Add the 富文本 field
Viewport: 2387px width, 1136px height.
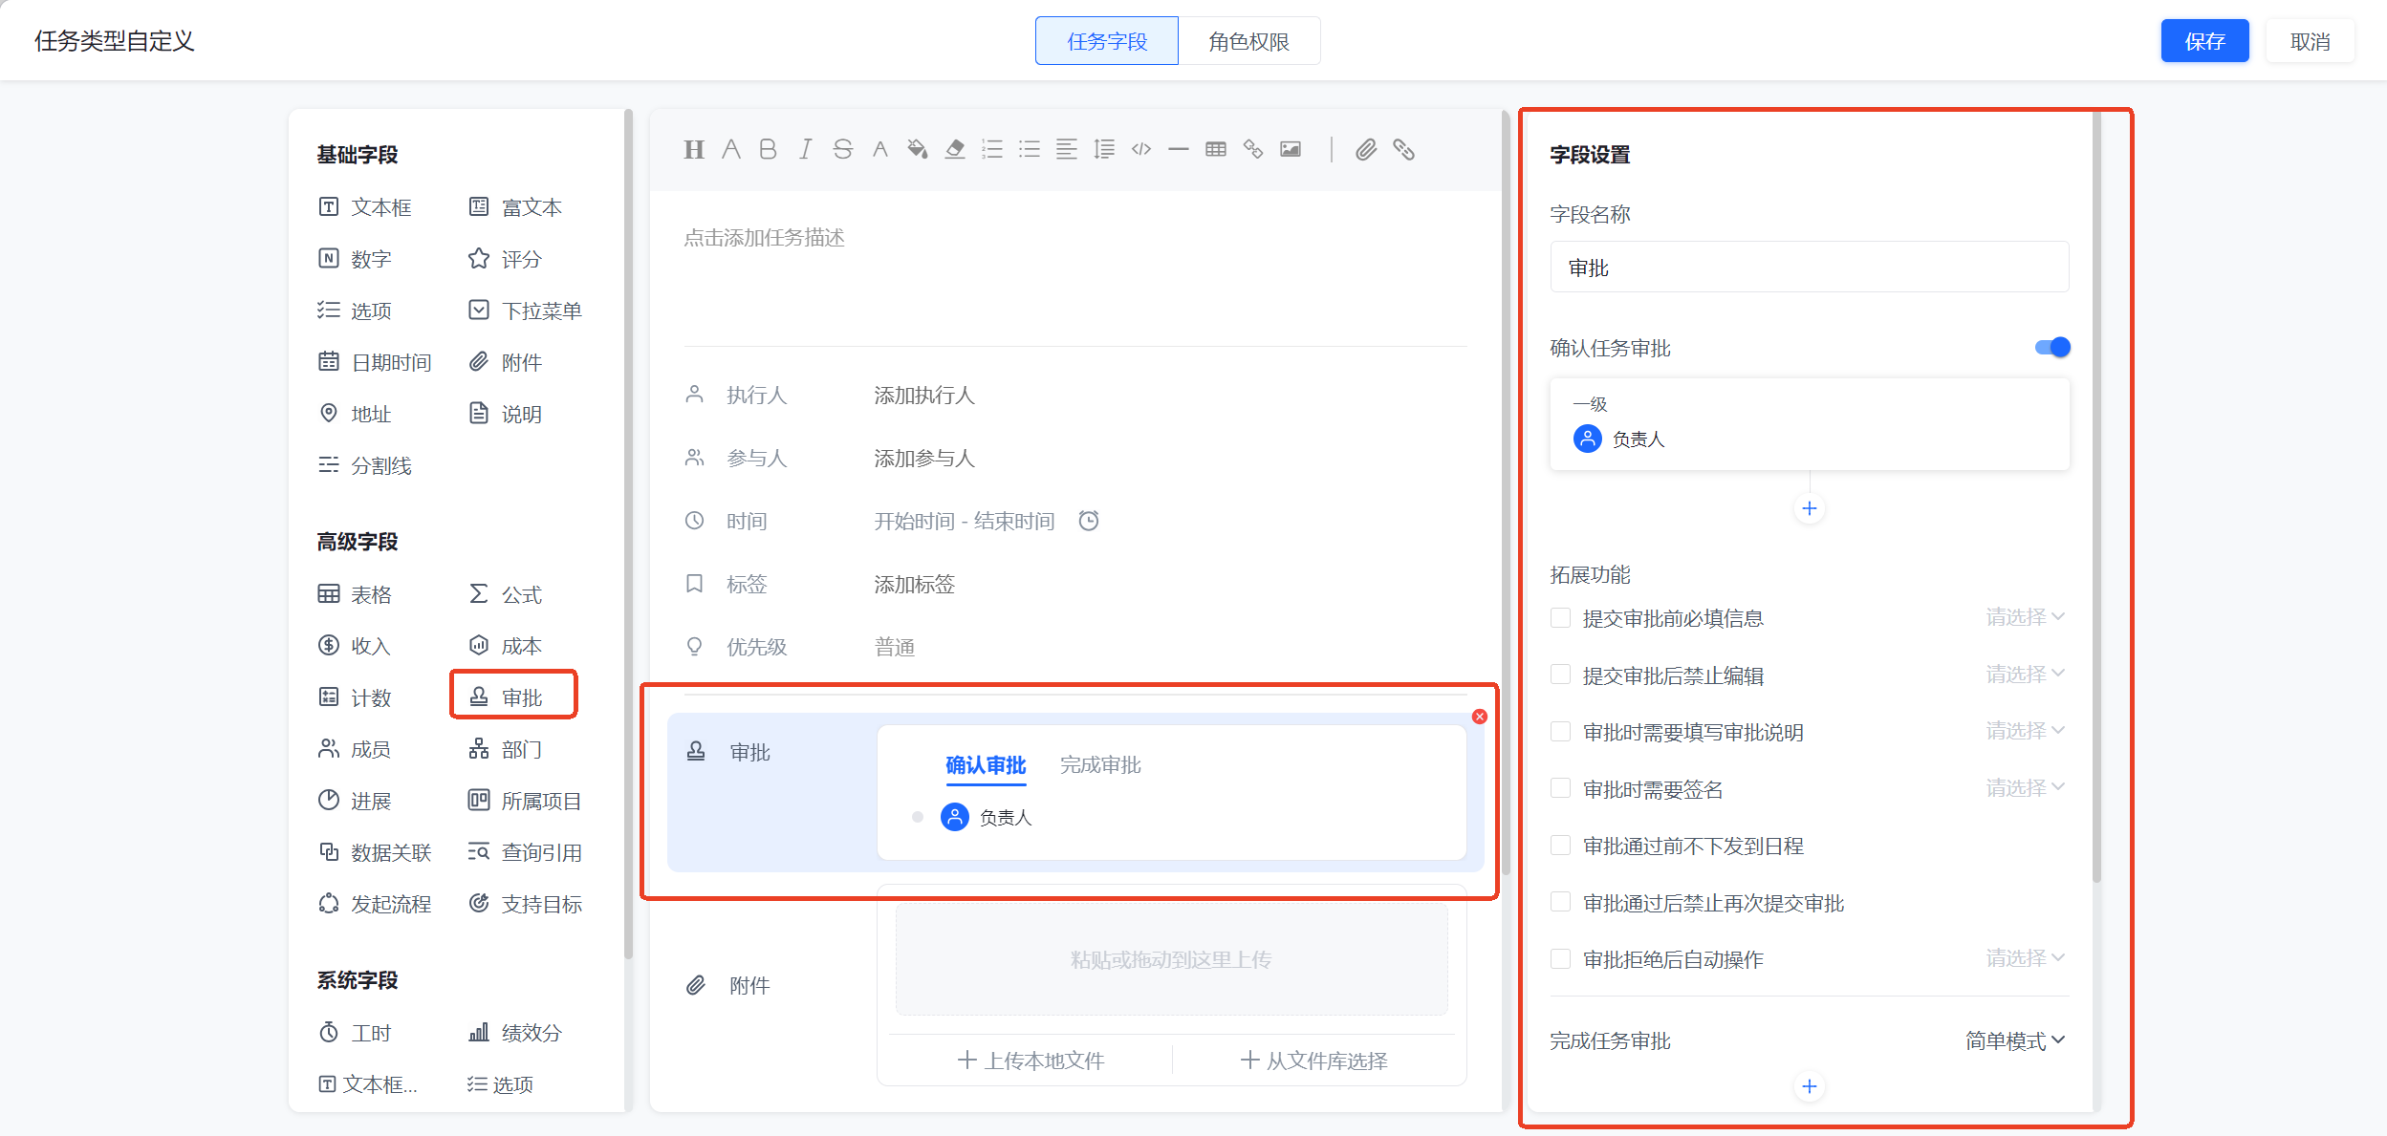(x=515, y=207)
